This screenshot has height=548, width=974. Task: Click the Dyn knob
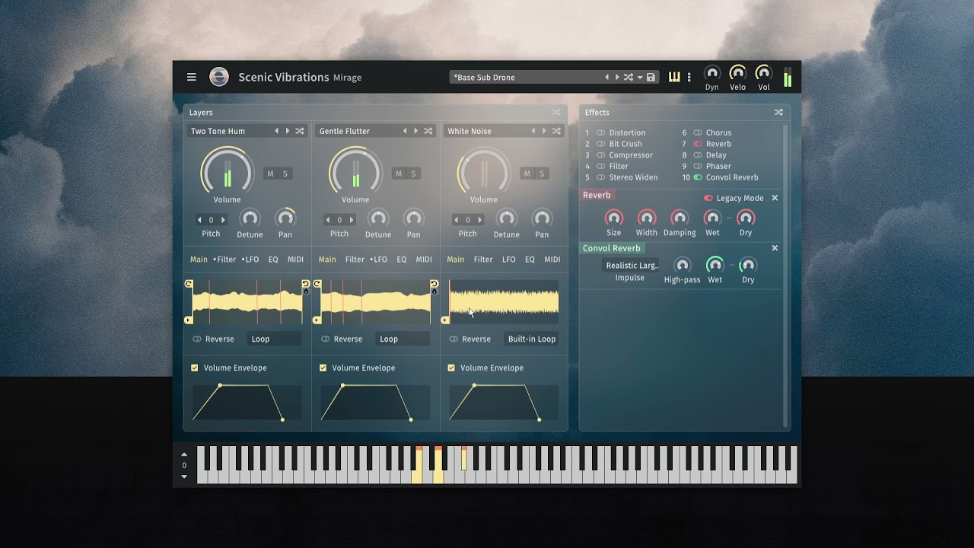click(x=712, y=73)
